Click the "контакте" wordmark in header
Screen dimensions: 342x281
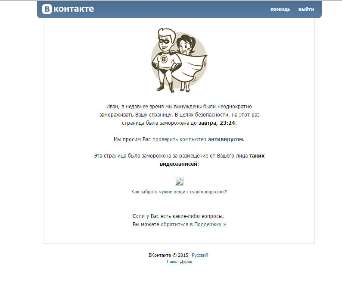point(74,9)
